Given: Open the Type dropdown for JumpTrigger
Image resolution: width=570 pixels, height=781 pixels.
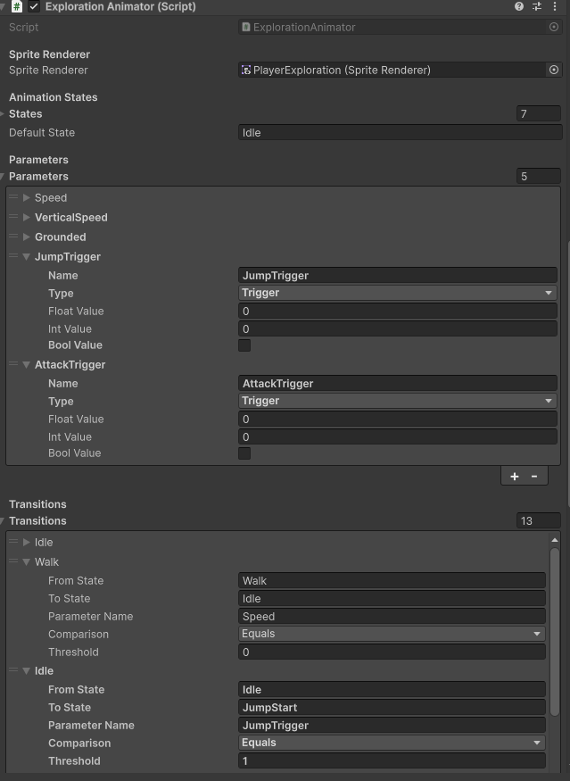Looking at the screenshot, I should click(397, 293).
